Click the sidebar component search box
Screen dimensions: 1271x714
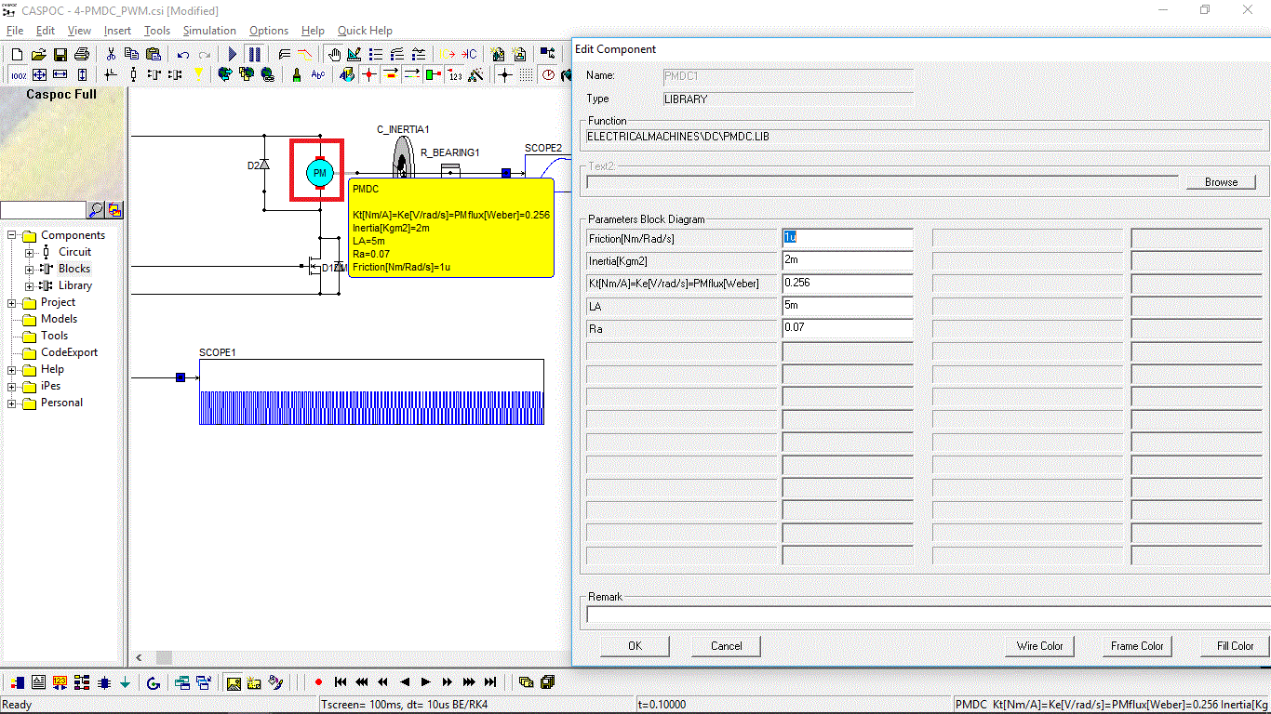pos(44,210)
